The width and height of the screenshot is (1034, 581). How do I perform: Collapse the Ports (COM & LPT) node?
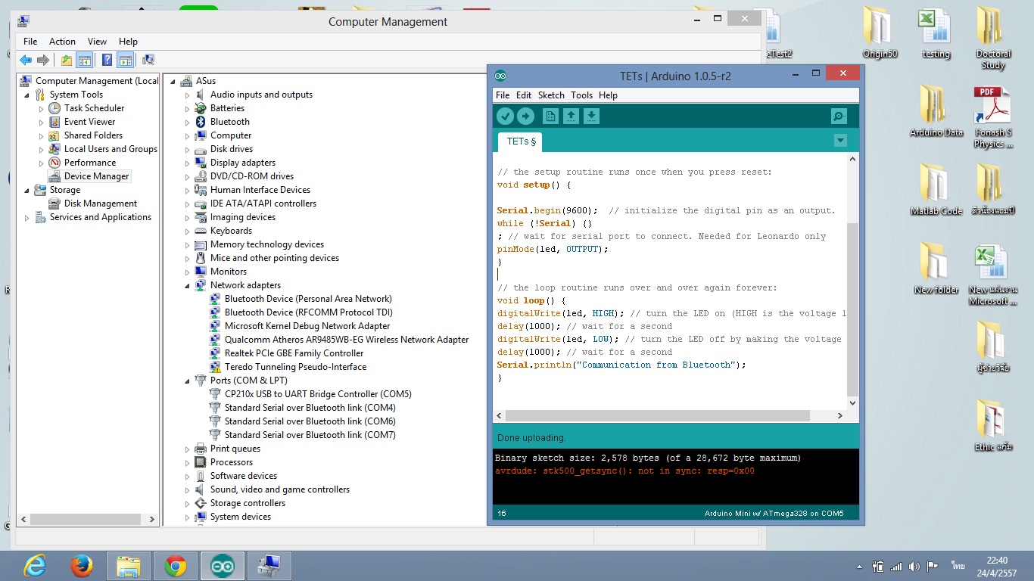pos(188,381)
